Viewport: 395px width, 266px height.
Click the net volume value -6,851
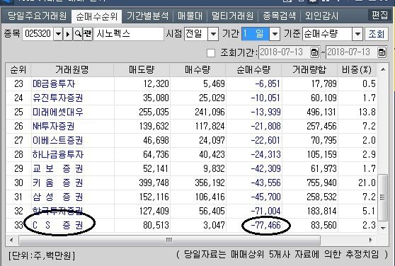(268, 83)
